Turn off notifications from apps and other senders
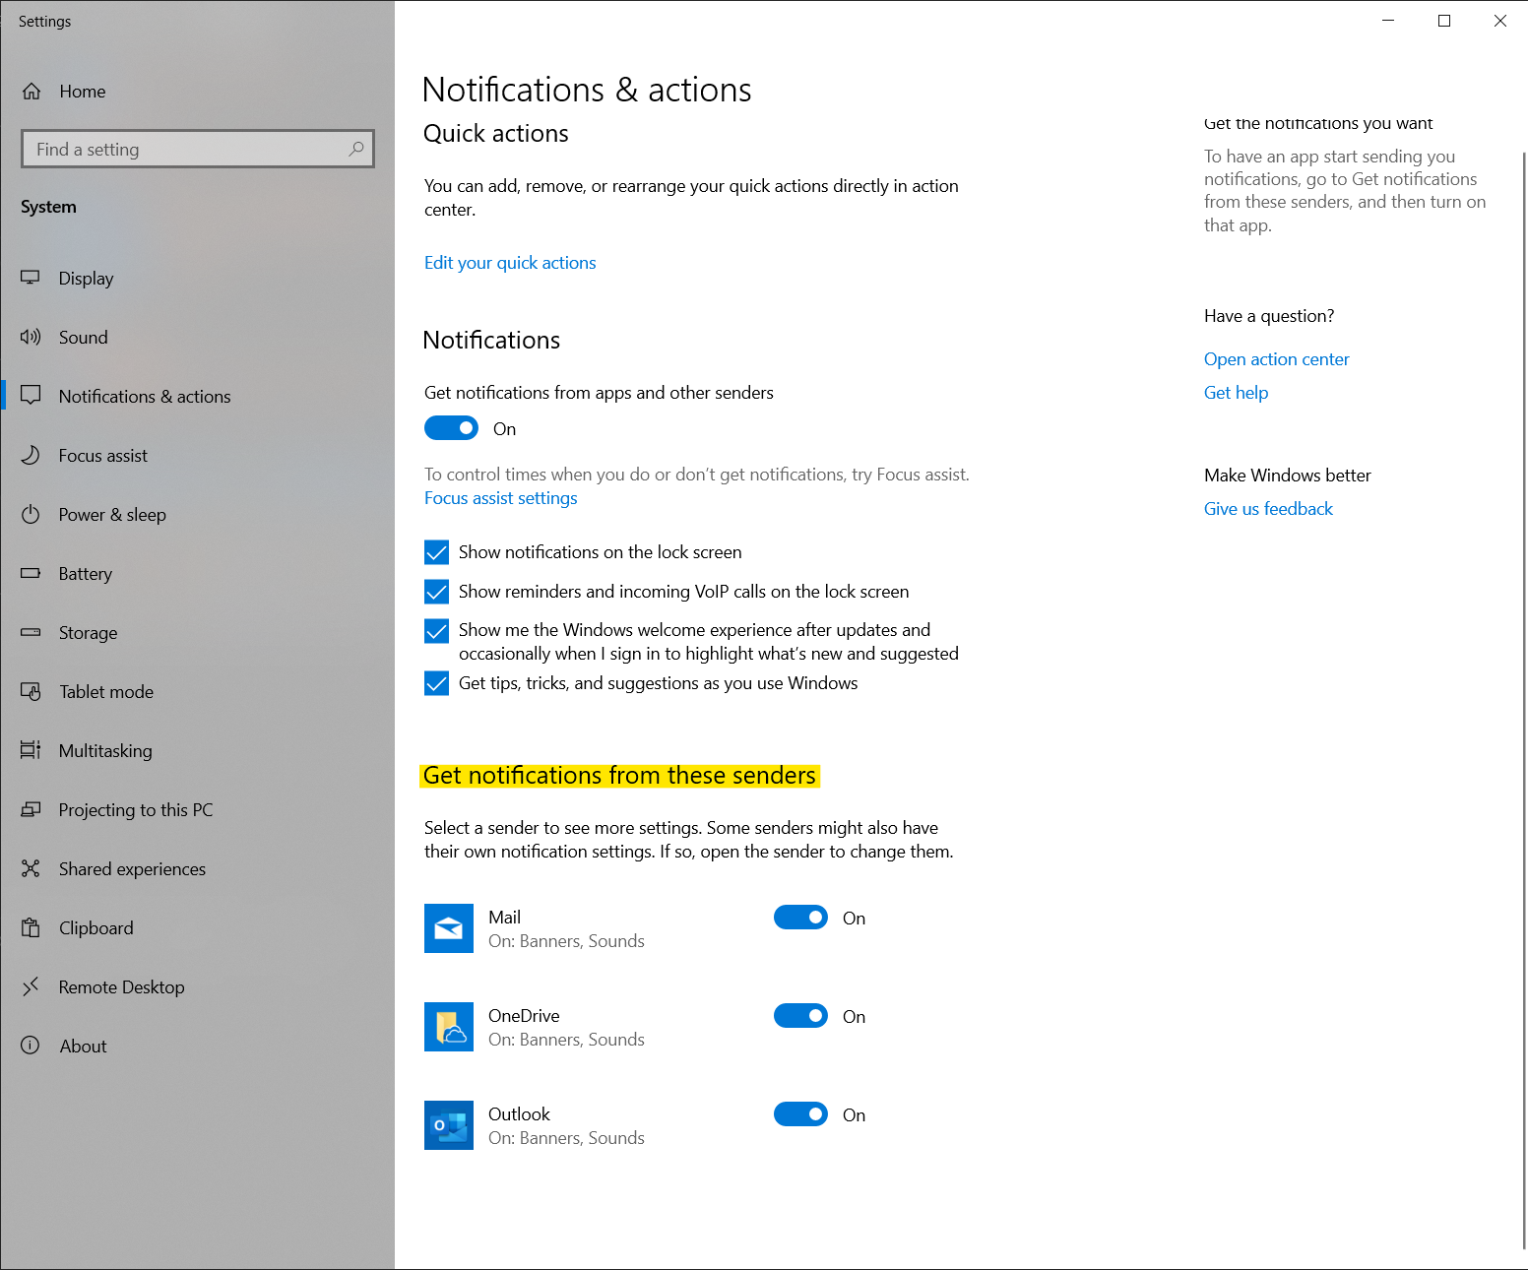1528x1270 pixels. coord(451,427)
